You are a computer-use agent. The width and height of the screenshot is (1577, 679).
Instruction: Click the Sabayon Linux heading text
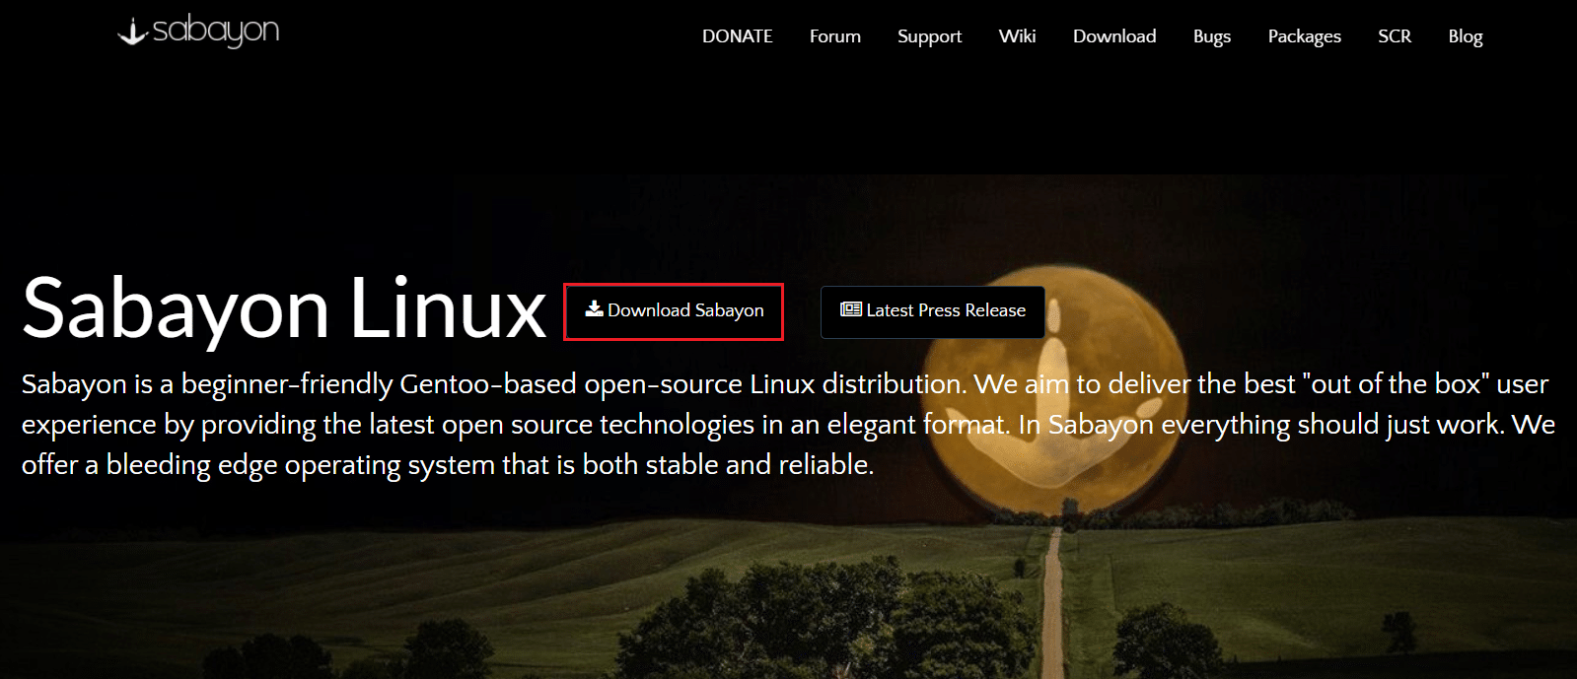click(x=284, y=308)
